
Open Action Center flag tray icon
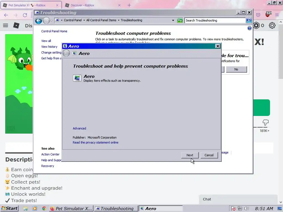tap(233, 209)
